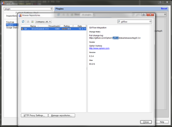Sort plugin list by Rating column

point(66,26)
